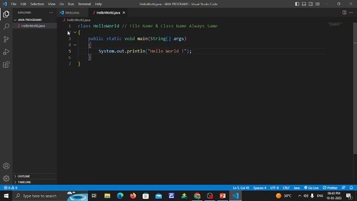The width and height of the screenshot is (357, 201).
Task: Click Go Live in status bar
Action: click(x=311, y=188)
